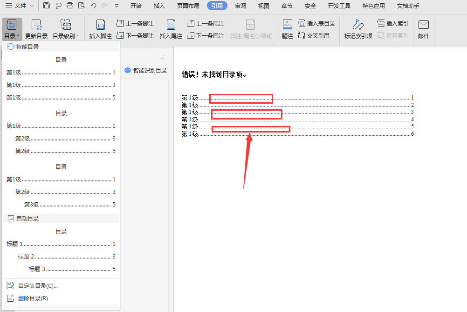The width and height of the screenshot is (467, 312).
Task: Click the save icon in quick access toolbar
Action: click(x=47, y=6)
